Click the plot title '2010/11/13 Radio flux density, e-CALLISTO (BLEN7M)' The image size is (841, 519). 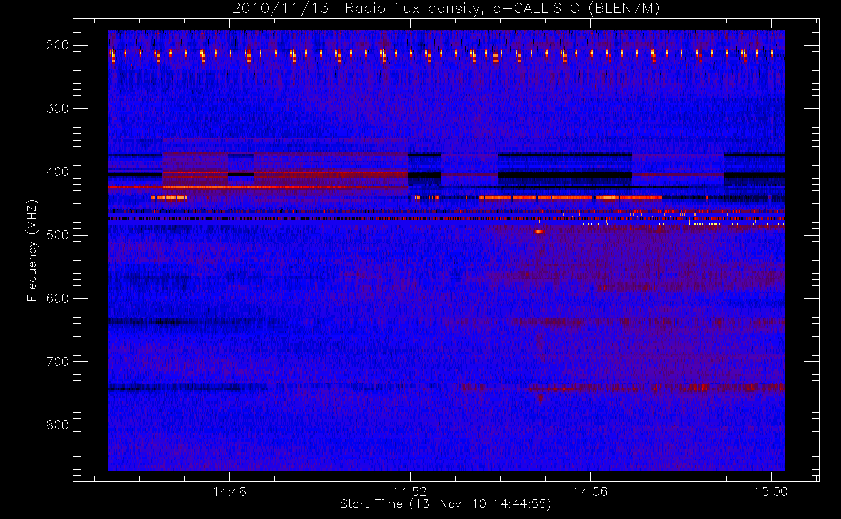point(446,8)
